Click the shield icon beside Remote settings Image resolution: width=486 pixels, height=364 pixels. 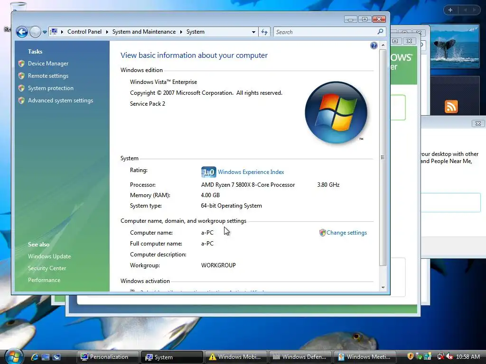click(21, 76)
